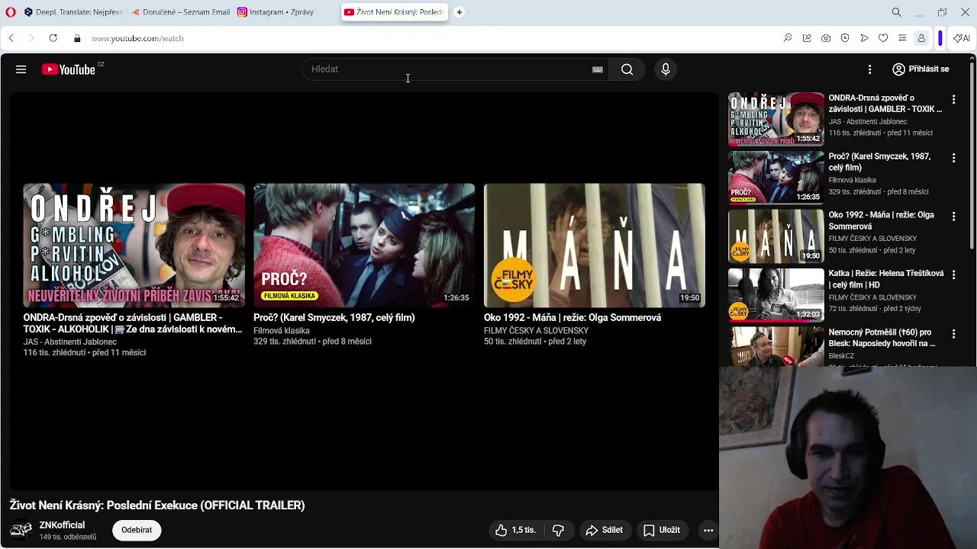
Task: Open Filmová klasika channel below endscreen video
Action: pos(282,331)
